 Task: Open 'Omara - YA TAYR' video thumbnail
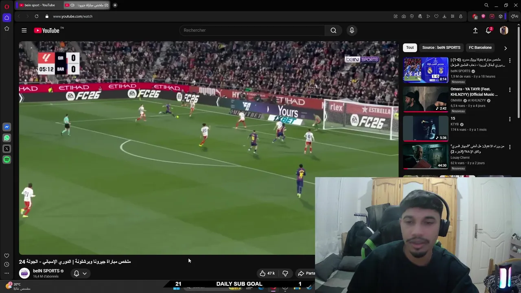tap(426, 99)
